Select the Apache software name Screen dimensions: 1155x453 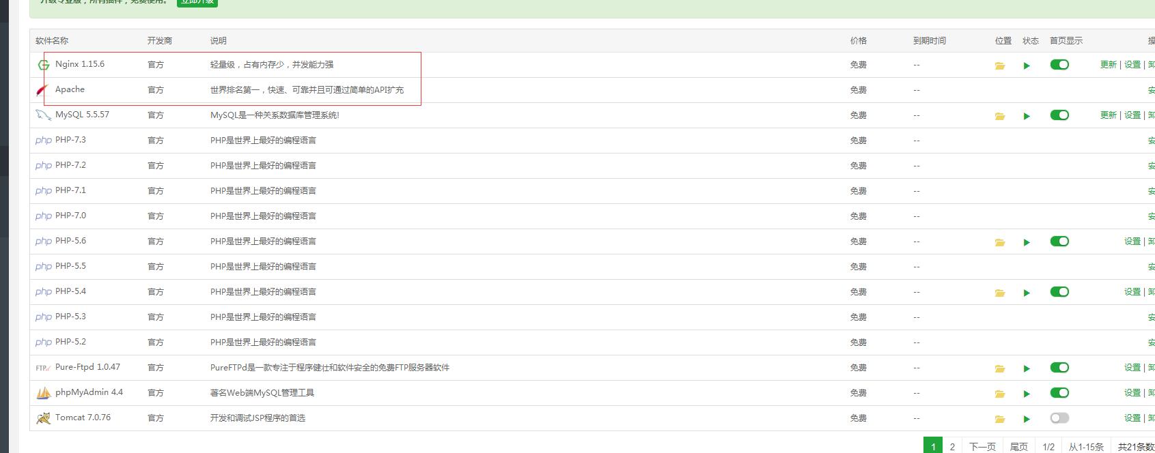[70, 89]
